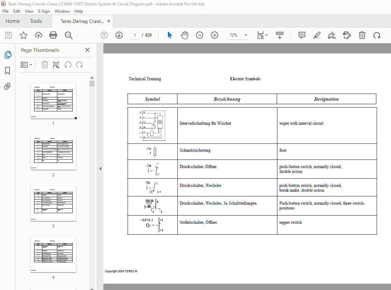Screen dimensions: 391x290
Task: Click the Save file icon
Action: tap(9, 35)
